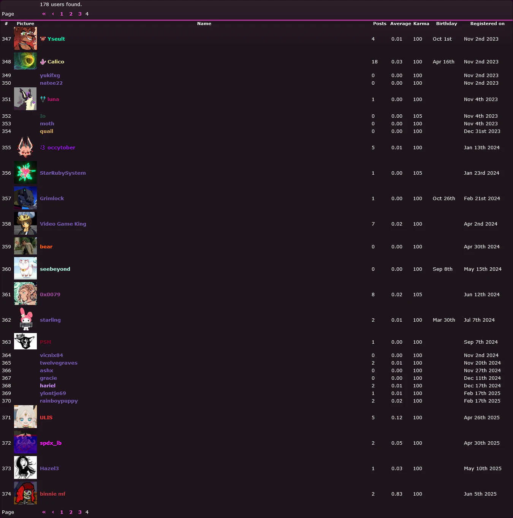Open the Yseult user profile
This screenshot has width=513, height=518.
(56, 39)
